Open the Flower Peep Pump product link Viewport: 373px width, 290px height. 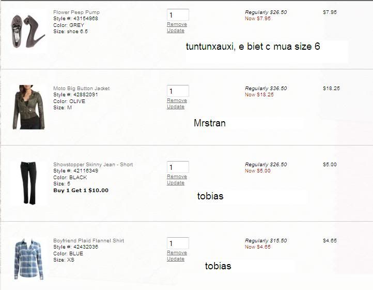[76, 12]
